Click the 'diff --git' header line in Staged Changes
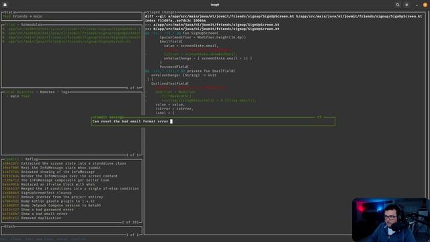The width and height of the screenshot is (430, 242). [284, 16]
